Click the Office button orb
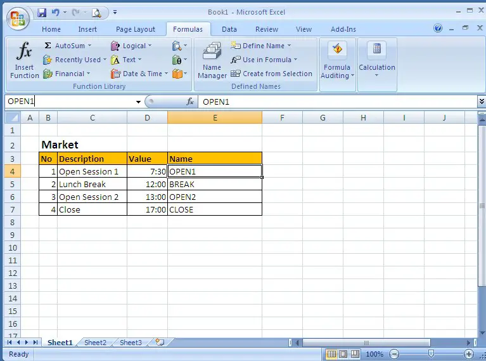The width and height of the screenshot is (486, 361). click(x=18, y=18)
